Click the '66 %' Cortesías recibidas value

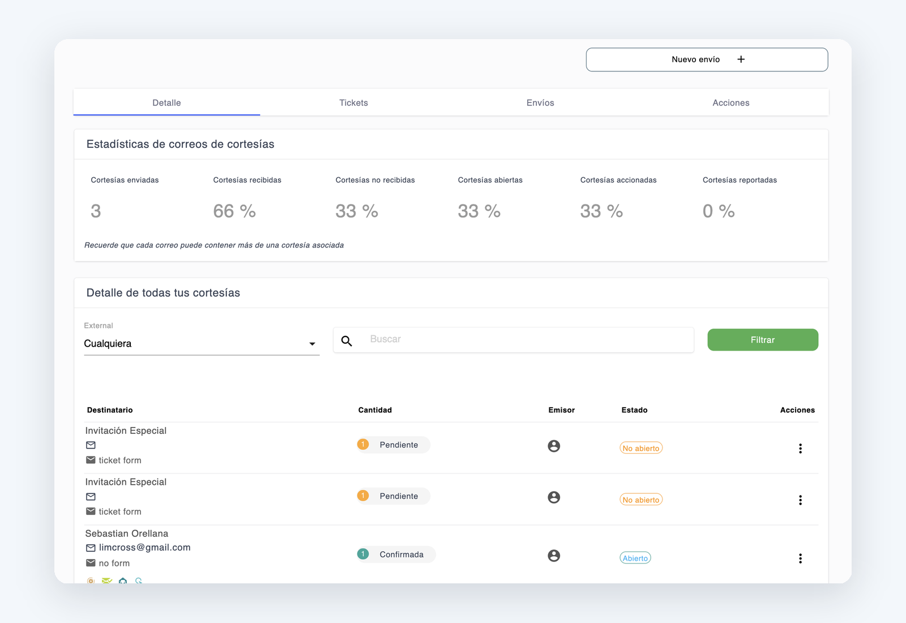click(234, 211)
